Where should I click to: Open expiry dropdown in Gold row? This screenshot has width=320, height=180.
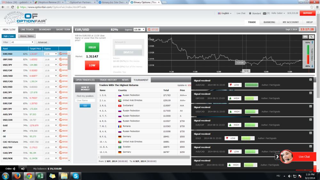pos(51,125)
